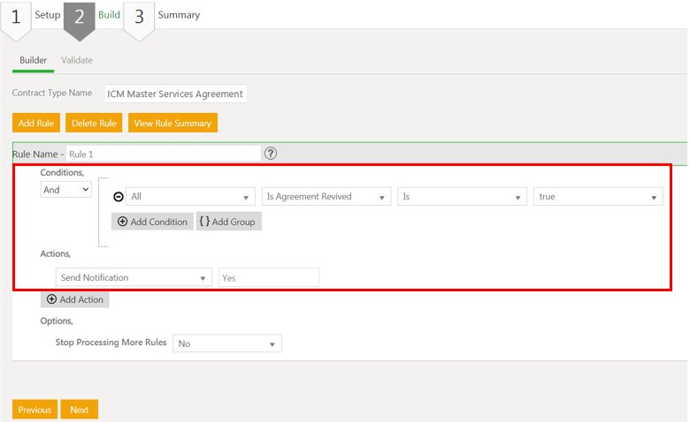Open the All dropdown
This screenshot has width=690, height=422.
[190, 197]
